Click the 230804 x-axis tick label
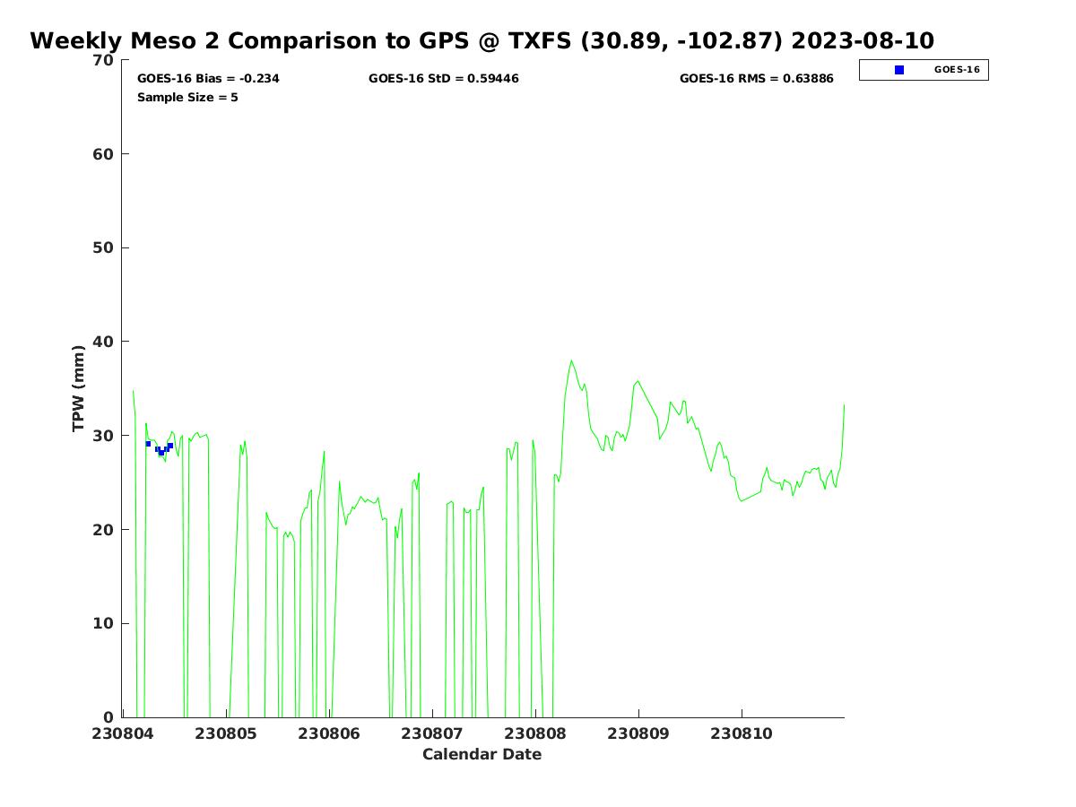This screenshot has width=1076, height=807. coord(123,734)
